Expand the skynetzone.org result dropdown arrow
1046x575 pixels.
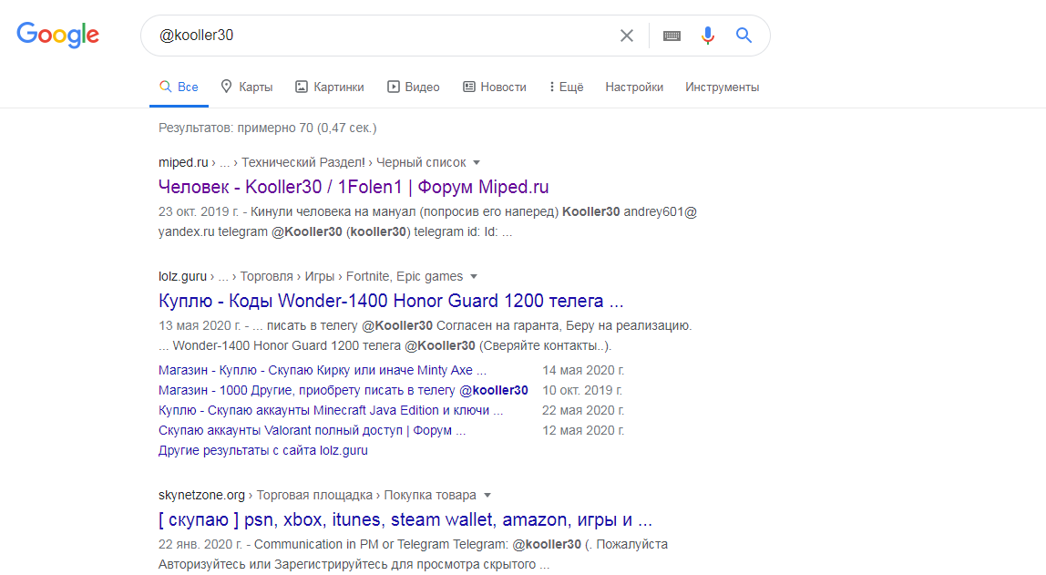click(487, 496)
